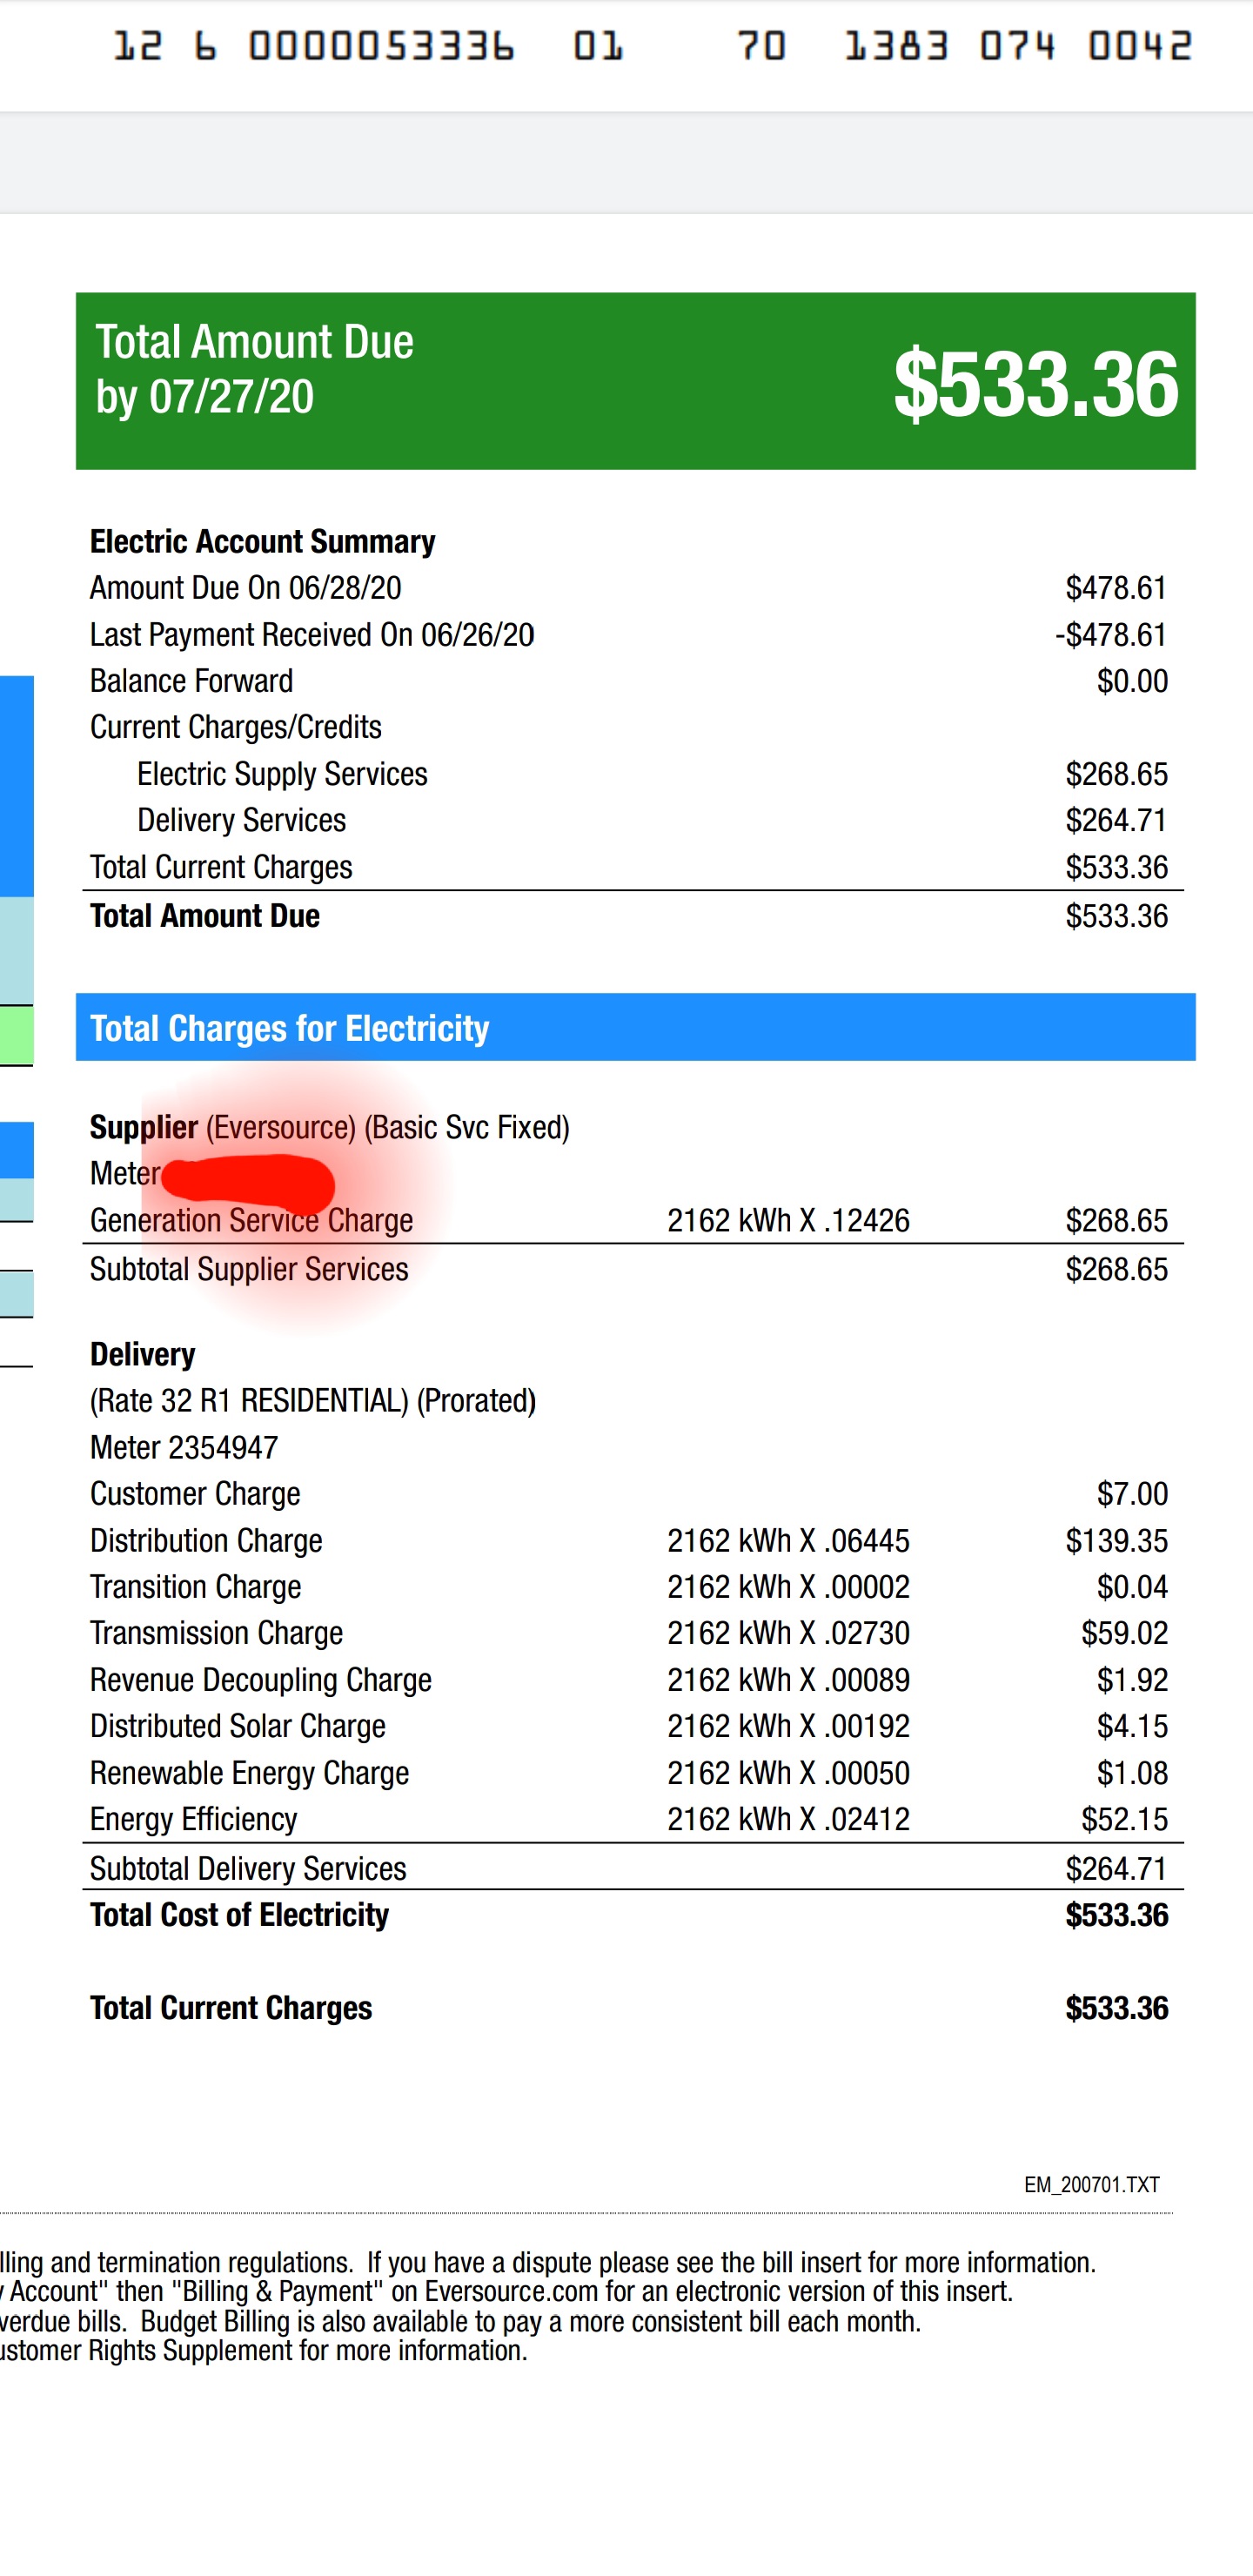Click the '2162 kWh X .02412' rate
Image resolution: width=1253 pixels, height=2576 pixels.
pyautogui.click(x=788, y=1819)
